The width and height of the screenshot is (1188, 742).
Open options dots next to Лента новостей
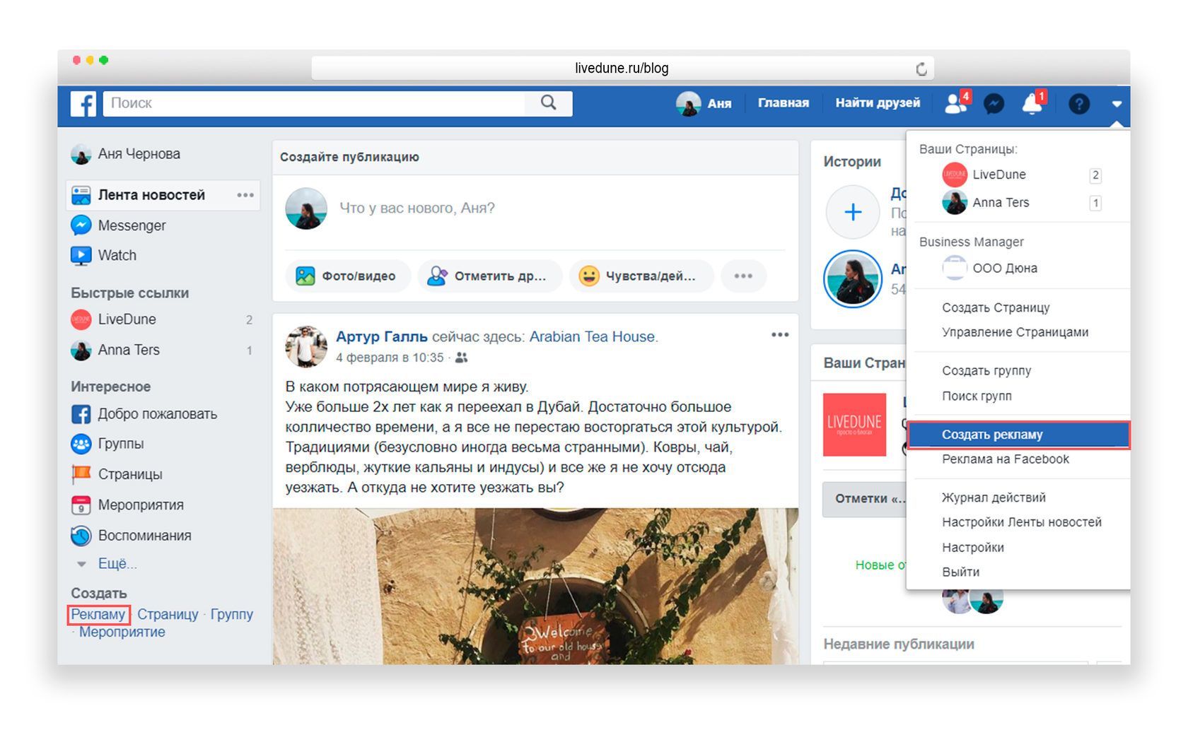click(245, 195)
